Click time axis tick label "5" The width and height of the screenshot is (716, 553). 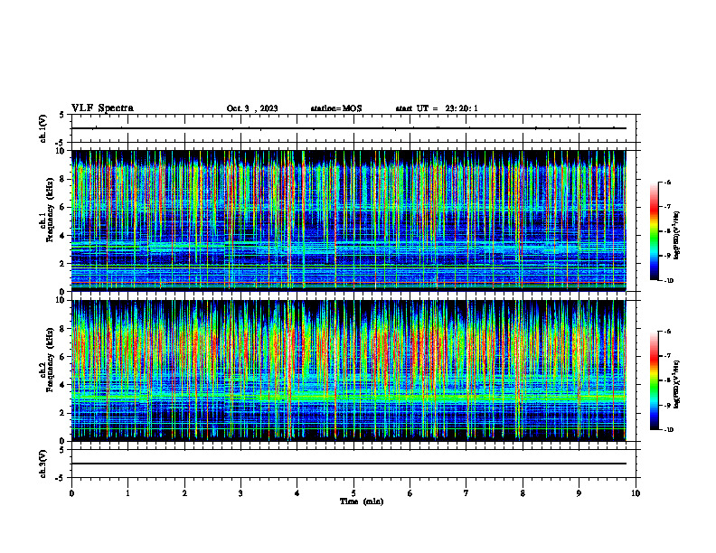tap(353, 493)
